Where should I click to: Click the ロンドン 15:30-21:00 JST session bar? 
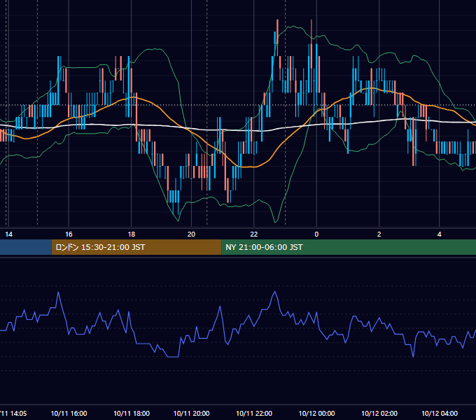[136, 247]
